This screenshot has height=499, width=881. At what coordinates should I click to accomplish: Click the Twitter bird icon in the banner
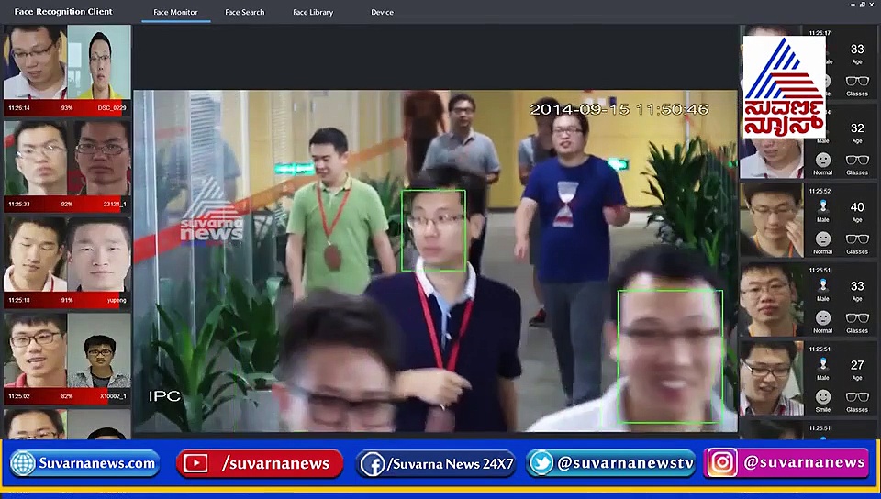[x=541, y=463]
